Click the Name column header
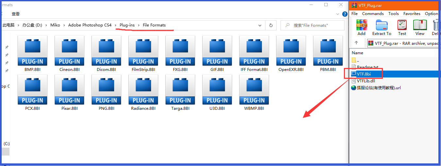The image size is (441, 166). 357,53
